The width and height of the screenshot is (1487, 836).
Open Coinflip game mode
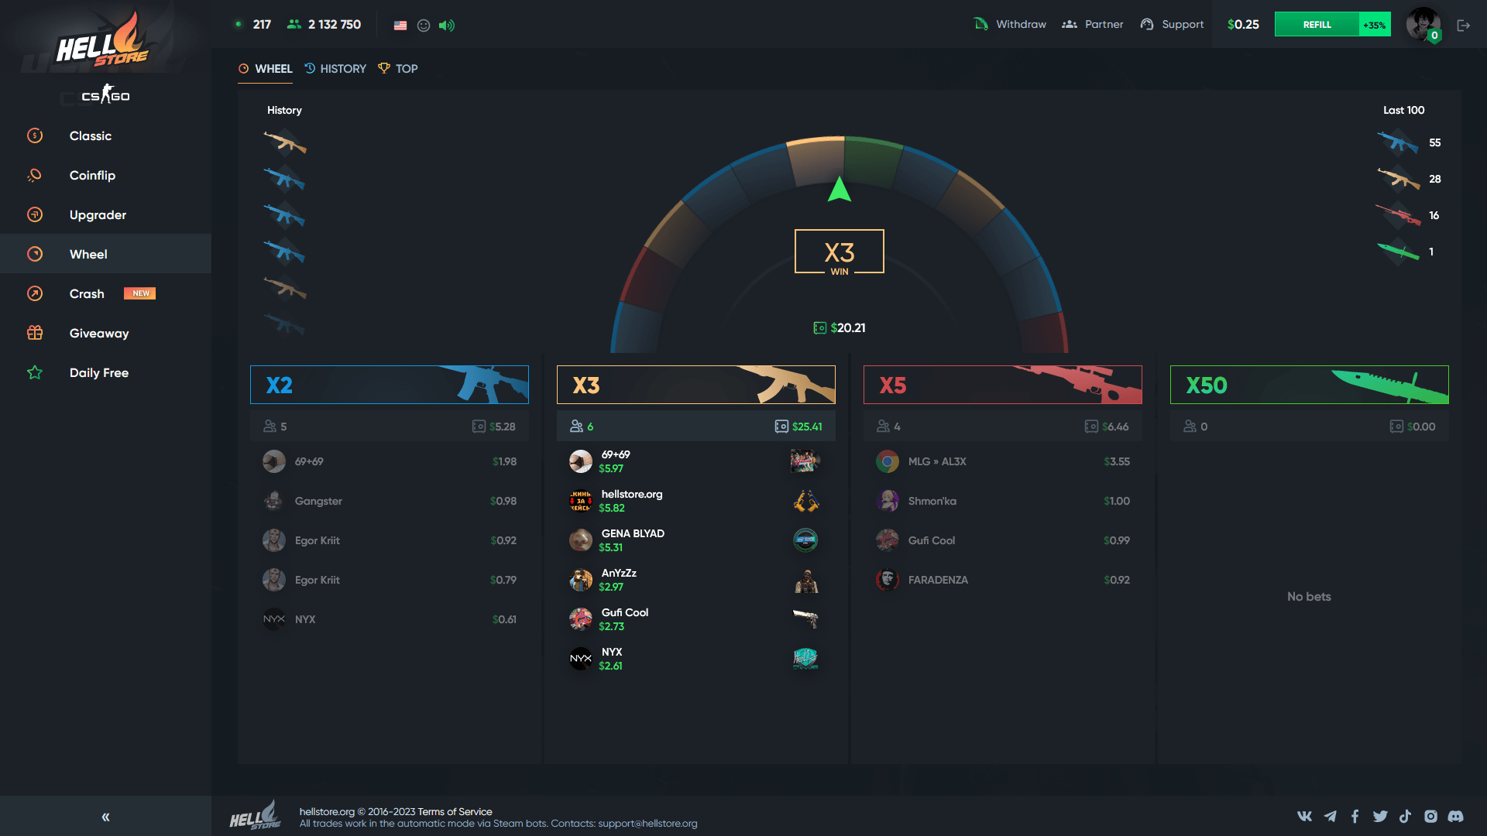[x=105, y=176]
